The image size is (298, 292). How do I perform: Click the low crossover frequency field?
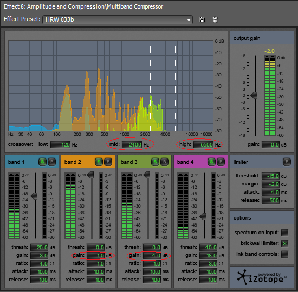[61, 145]
